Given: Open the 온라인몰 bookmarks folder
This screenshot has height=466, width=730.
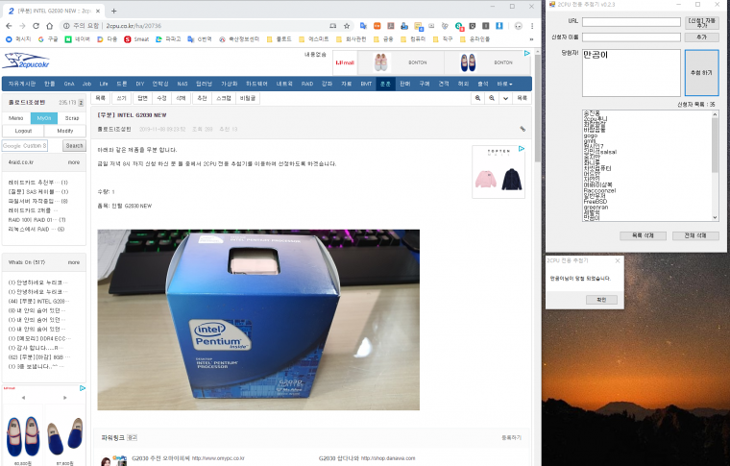Looking at the screenshot, I should pyautogui.click(x=474, y=39).
